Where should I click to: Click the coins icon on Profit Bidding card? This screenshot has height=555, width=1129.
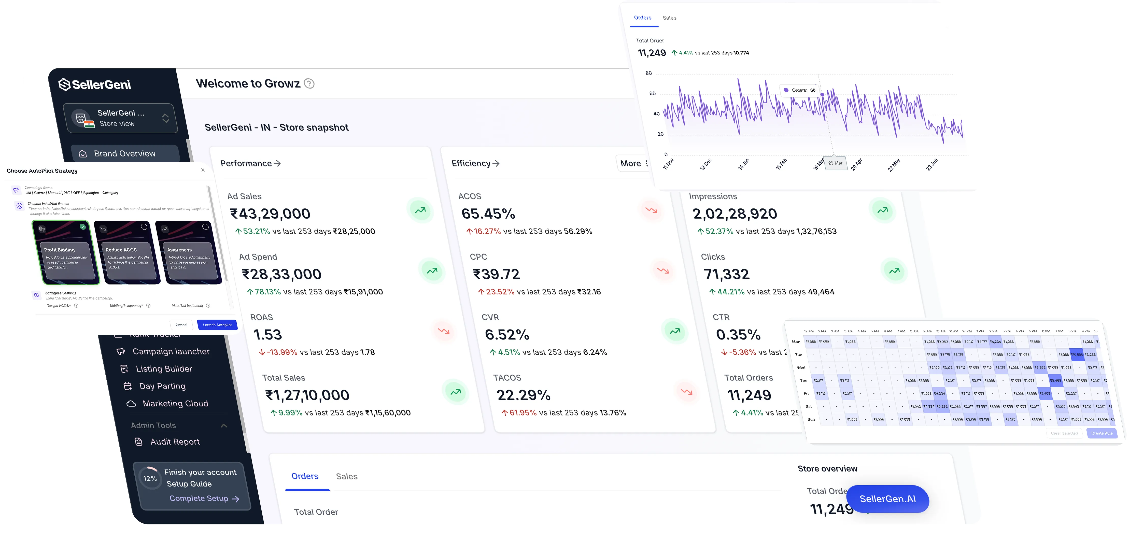[x=42, y=229]
